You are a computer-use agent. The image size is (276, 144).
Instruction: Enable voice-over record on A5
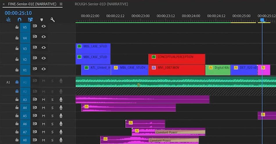pos(61,116)
